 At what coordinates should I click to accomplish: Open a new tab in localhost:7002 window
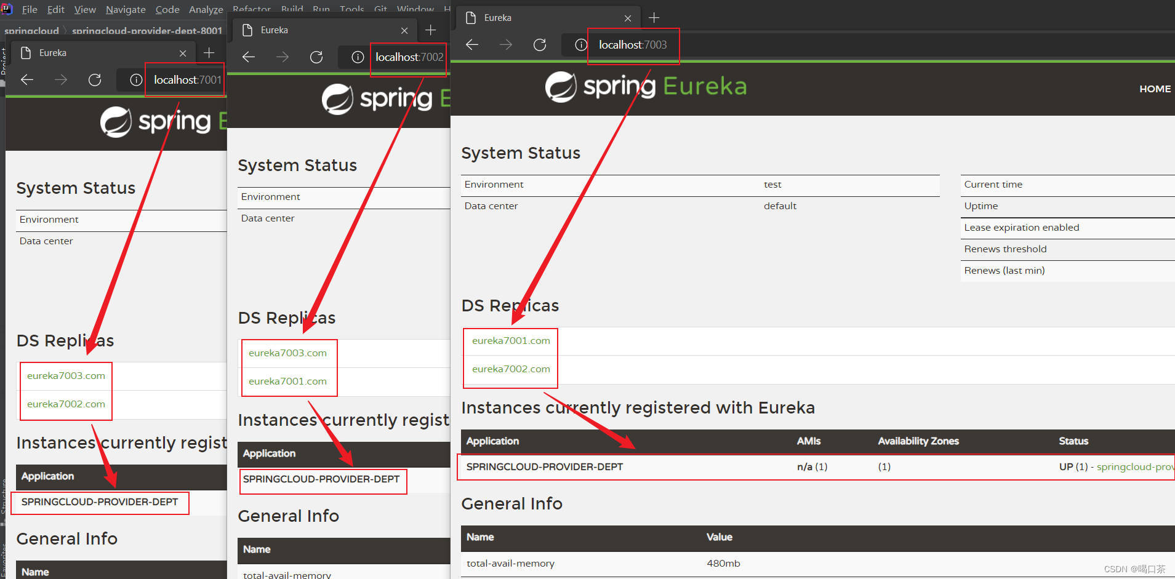[x=431, y=30]
